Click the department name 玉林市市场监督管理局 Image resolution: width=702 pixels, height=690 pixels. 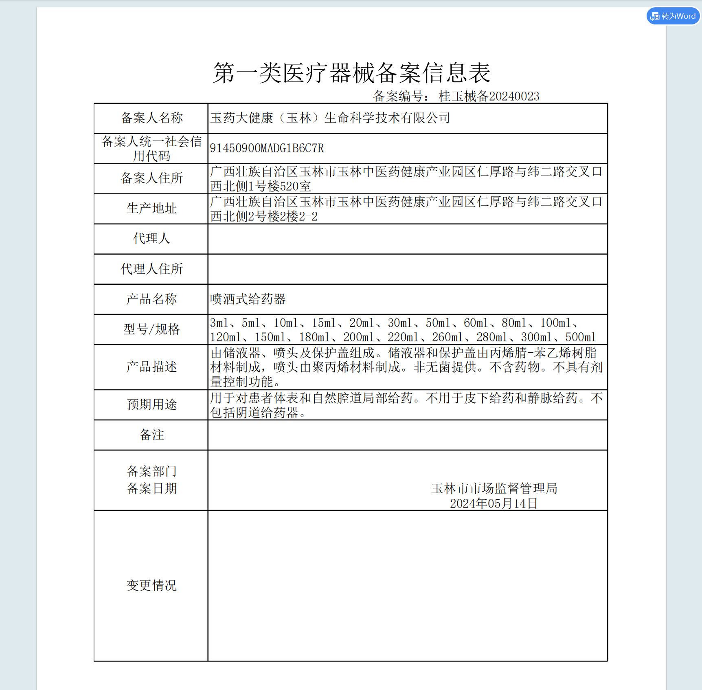(494, 488)
